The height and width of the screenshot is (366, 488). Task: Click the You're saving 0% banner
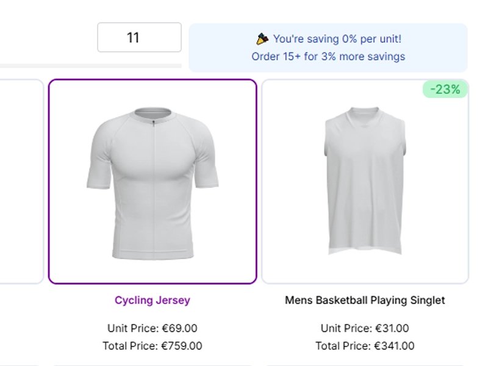(x=335, y=38)
